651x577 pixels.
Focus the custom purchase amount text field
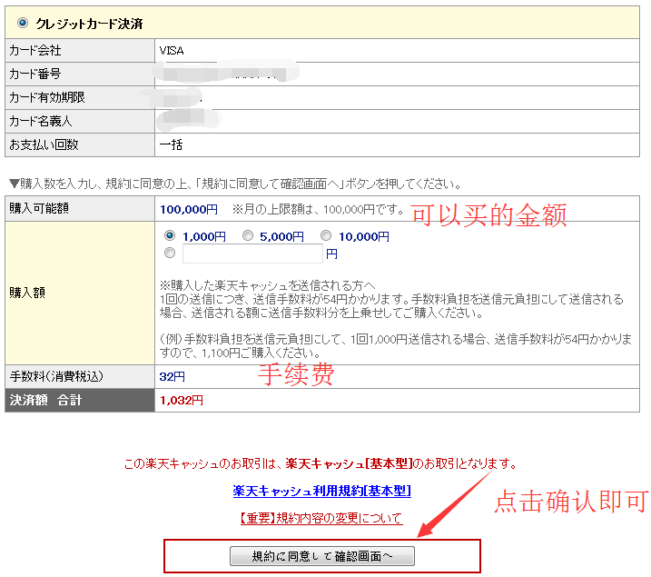click(252, 254)
